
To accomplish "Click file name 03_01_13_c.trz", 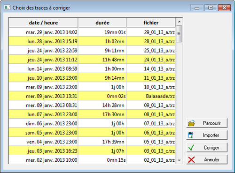I will pos(159,151).
